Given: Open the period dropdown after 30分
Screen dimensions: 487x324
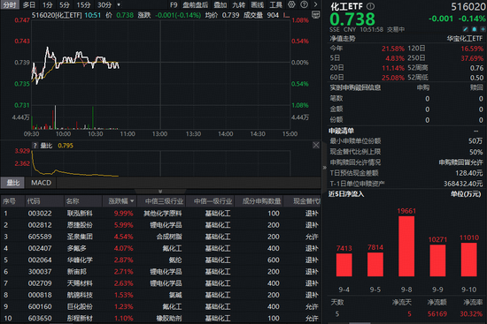Looking at the screenshot, I should tap(119, 5).
